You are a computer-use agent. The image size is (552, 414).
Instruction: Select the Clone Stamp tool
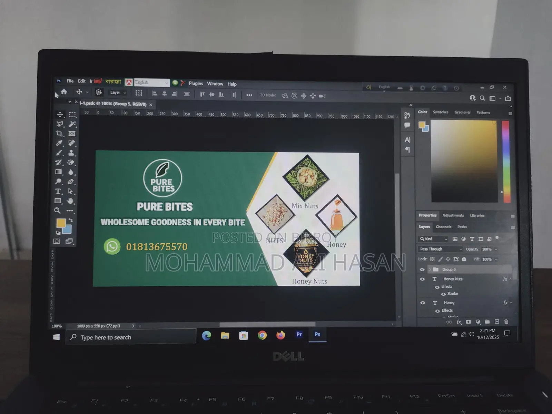pyautogui.click(x=71, y=152)
